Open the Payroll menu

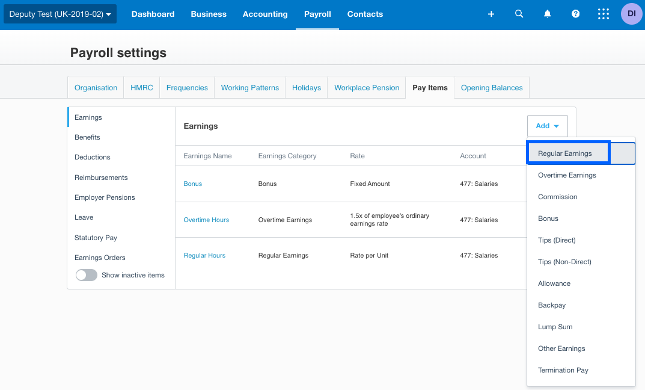tap(317, 14)
